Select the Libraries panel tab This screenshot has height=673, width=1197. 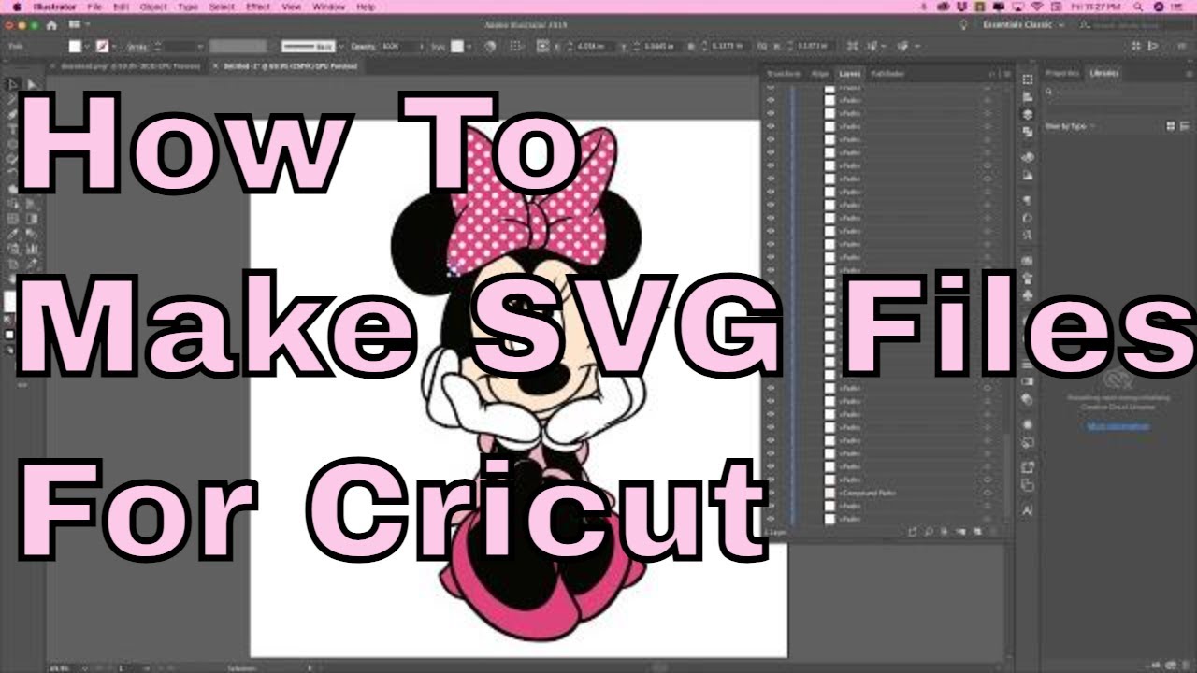(1103, 73)
